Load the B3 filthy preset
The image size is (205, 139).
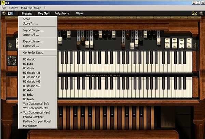point(38,95)
